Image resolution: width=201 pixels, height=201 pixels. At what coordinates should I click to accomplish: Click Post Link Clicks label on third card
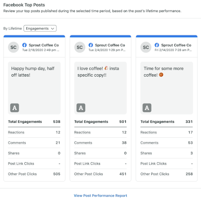[153, 164]
